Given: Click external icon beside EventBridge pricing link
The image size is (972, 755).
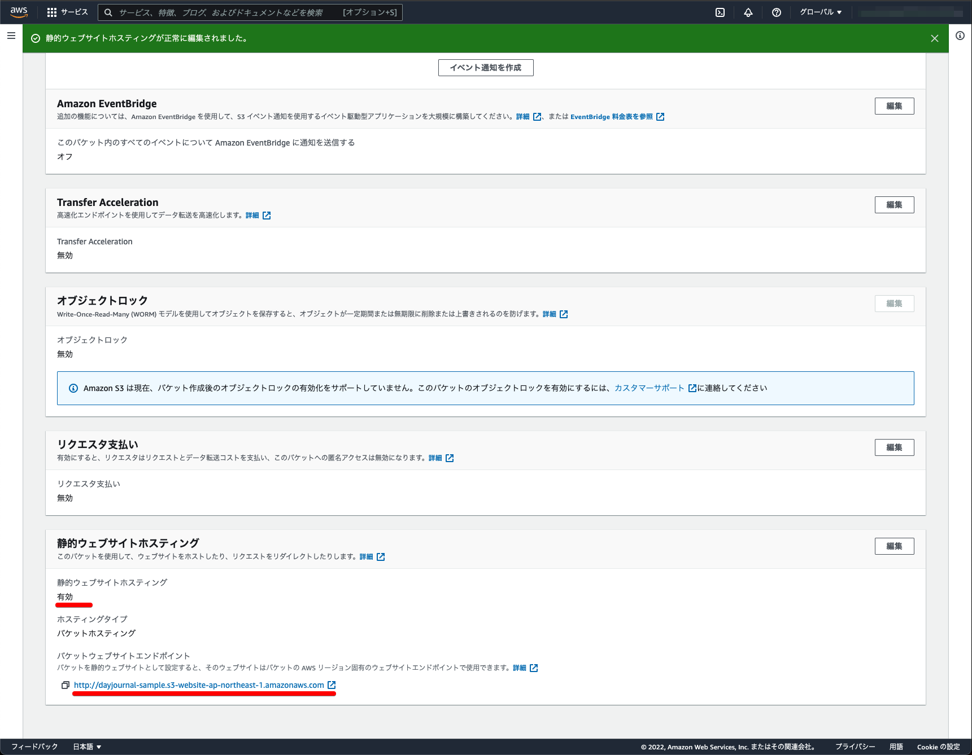Looking at the screenshot, I should 660,117.
